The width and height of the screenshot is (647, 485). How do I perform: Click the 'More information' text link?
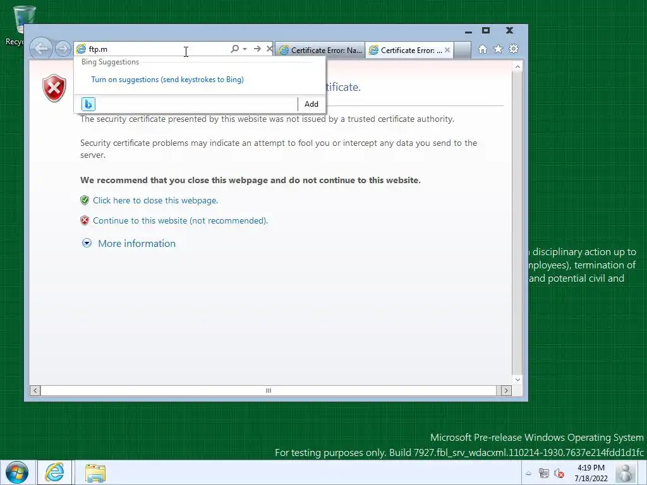point(136,243)
